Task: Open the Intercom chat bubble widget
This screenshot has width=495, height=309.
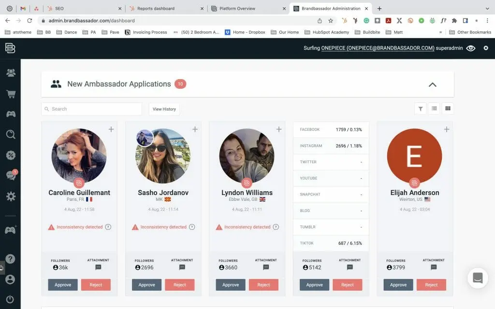Action: 478,278
